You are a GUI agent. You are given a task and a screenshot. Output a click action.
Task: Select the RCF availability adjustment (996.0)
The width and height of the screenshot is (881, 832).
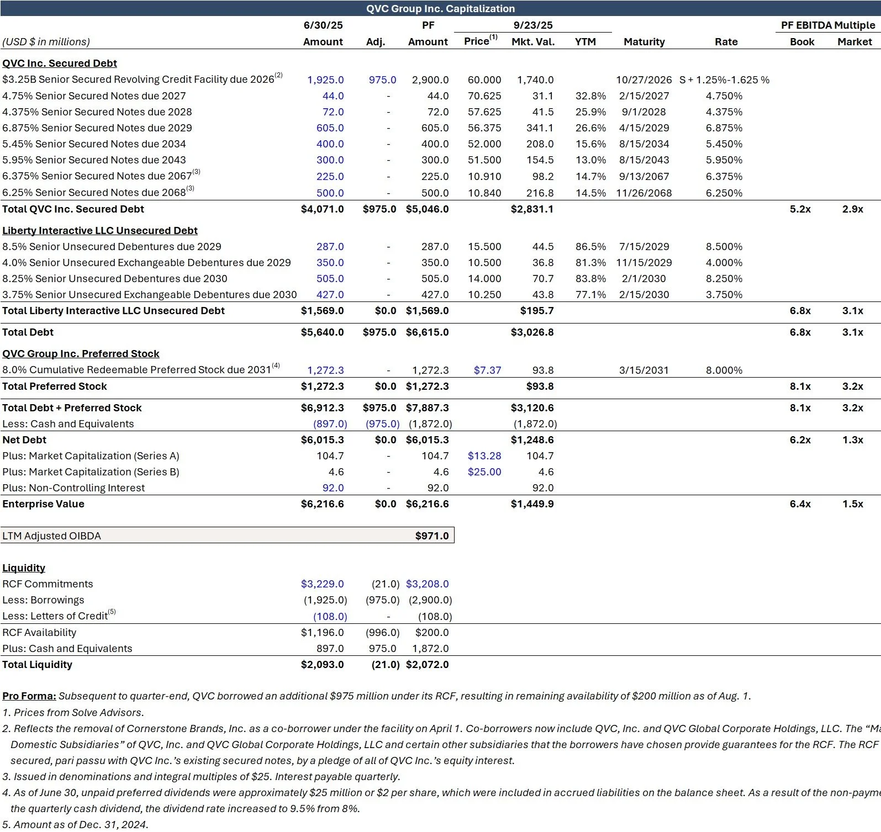382,632
